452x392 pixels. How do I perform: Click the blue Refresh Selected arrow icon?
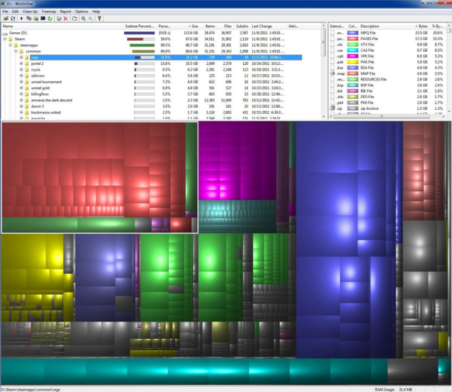22,18
